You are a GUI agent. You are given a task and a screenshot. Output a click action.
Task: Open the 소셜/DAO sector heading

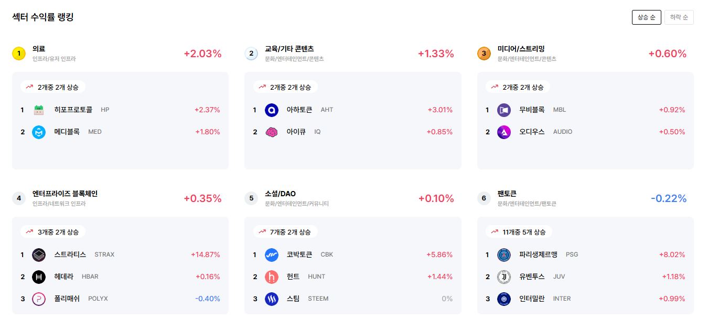(280, 194)
